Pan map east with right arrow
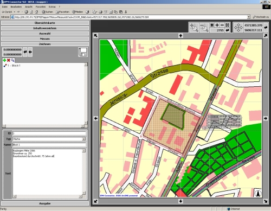 [266, 118]
